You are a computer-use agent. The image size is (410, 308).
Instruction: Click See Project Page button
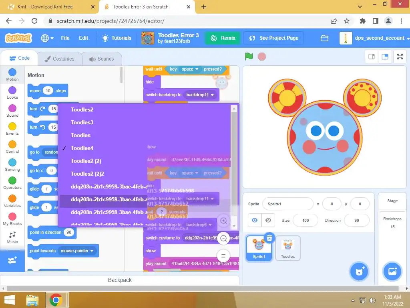pyautogui.click(x=273, y=38)
